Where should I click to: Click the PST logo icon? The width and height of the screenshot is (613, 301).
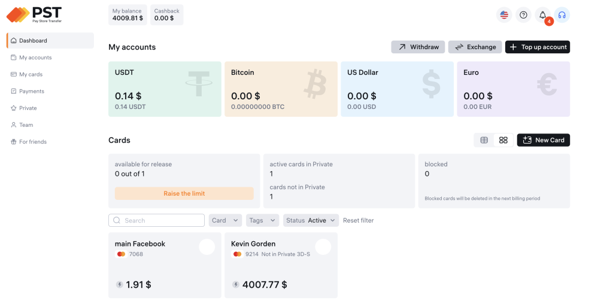[x=18, y=14]
